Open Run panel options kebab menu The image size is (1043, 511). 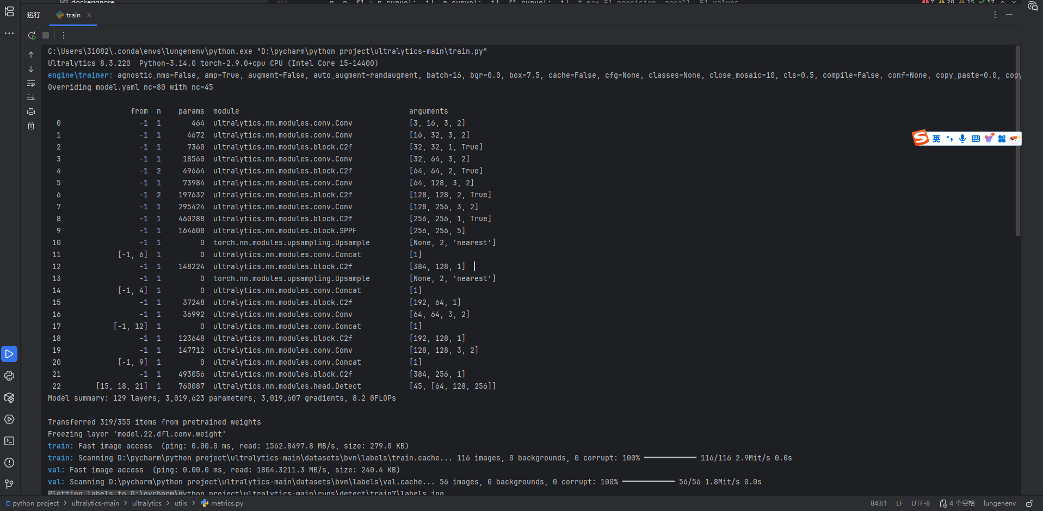pyautogui.click(x=995, y=15)
